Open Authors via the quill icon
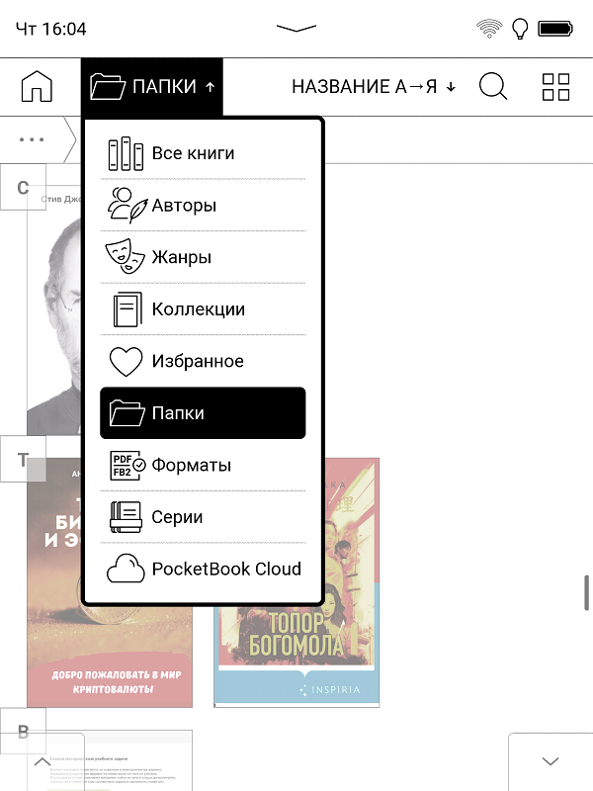 [203, 206]
